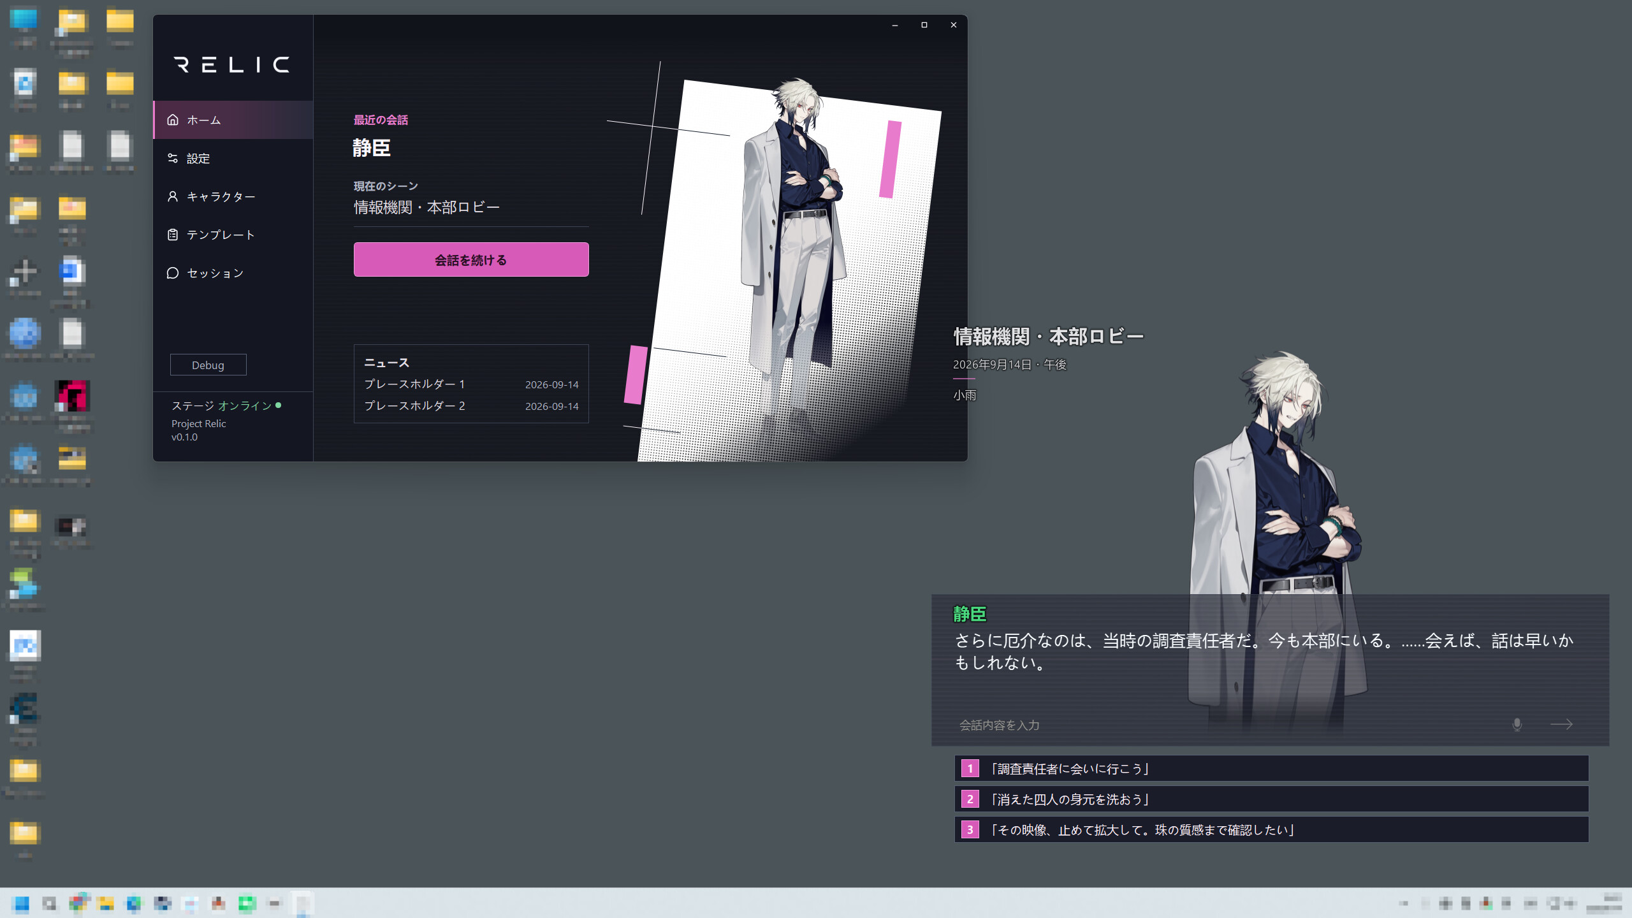
Task: Click the home icon beside ホーム
Action: point(173,120)
